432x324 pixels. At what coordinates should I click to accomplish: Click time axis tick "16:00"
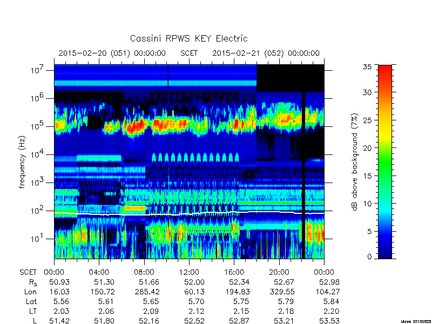click(x=234, y=273)
